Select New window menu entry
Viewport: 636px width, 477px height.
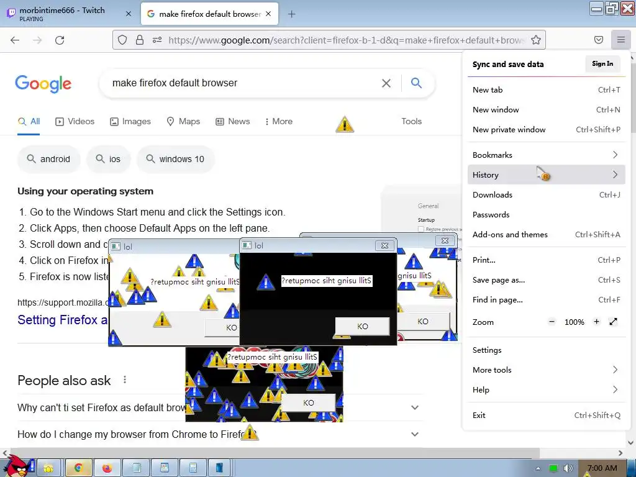[x=546, y=109]
